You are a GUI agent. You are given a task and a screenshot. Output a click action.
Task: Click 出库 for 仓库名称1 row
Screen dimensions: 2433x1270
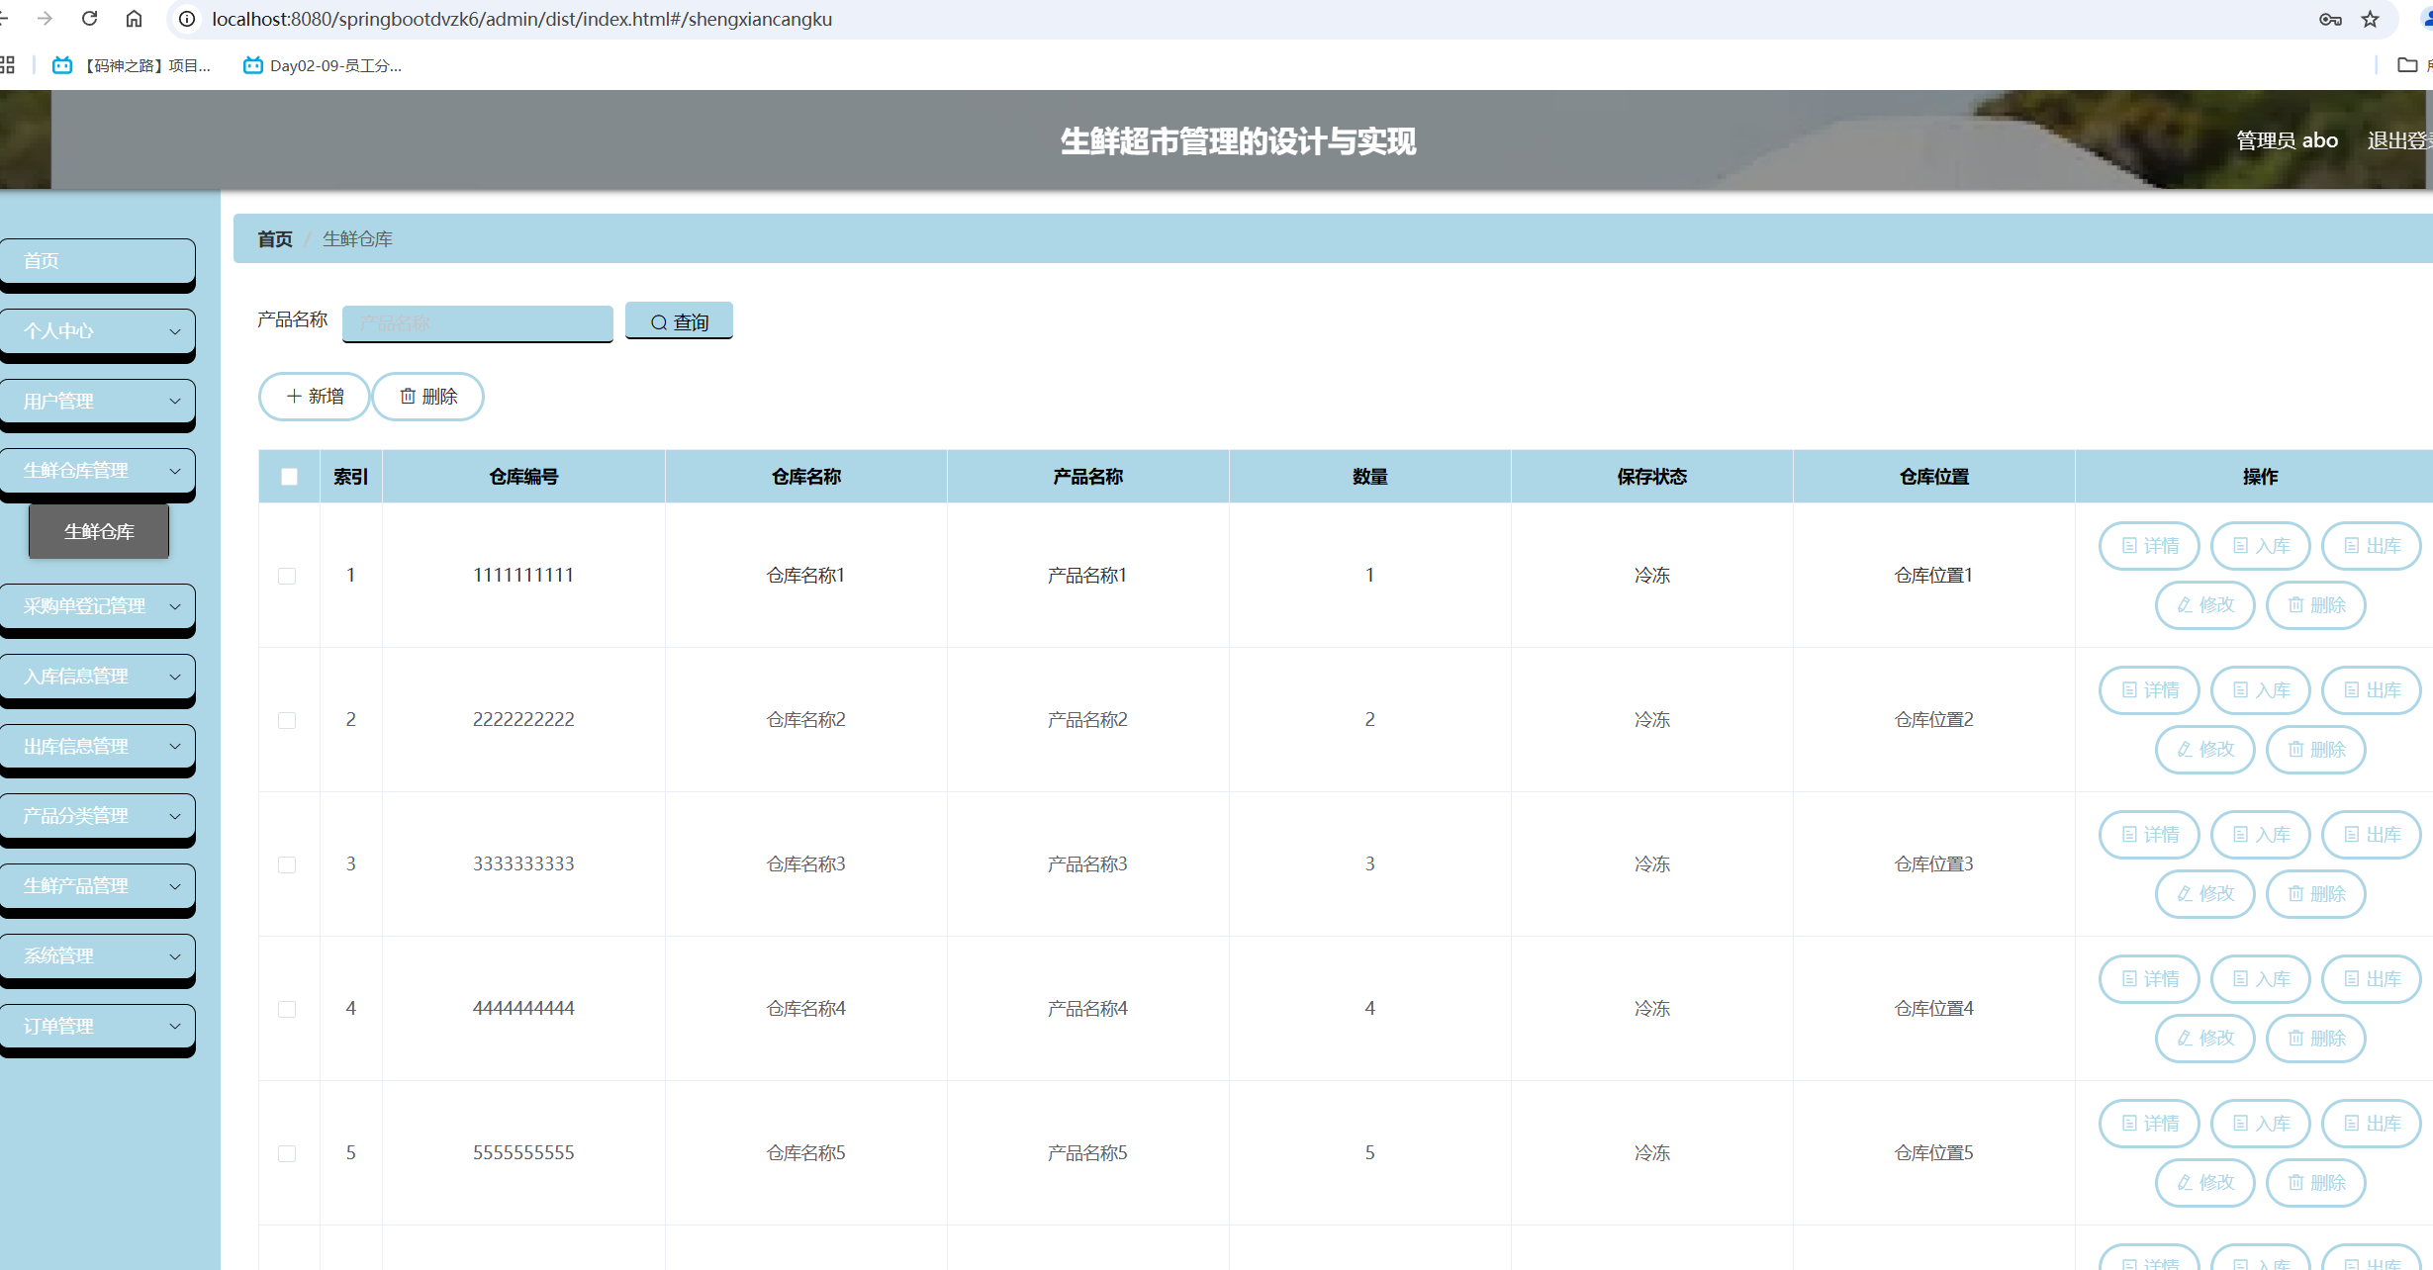pos(2372,546)
